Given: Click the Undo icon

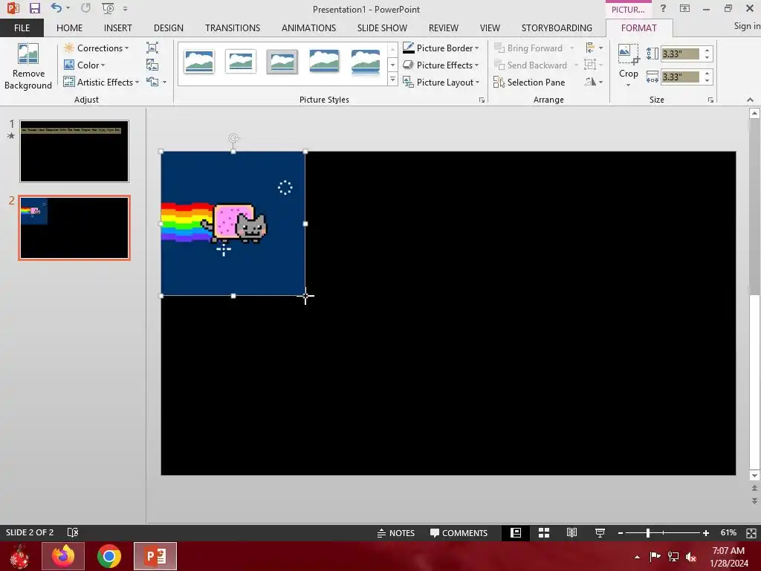Looking at the screenshot, I should pyautogui.click(x=56, y=8).
